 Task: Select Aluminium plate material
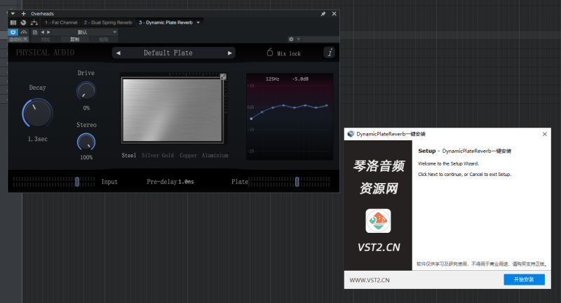[x=215, y=155]
